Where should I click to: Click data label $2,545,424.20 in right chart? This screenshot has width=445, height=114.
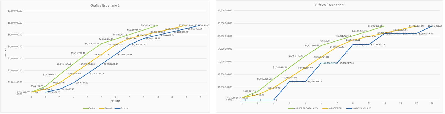(x=280, y=67)
